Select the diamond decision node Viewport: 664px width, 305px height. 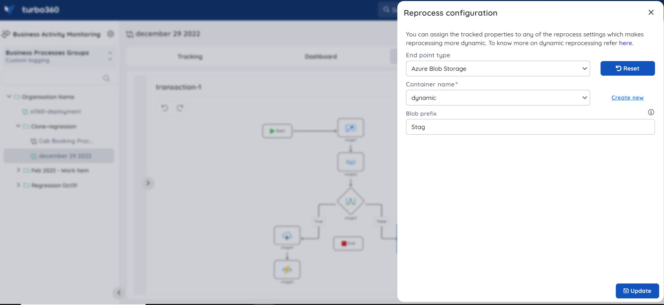tap(351, 202)
